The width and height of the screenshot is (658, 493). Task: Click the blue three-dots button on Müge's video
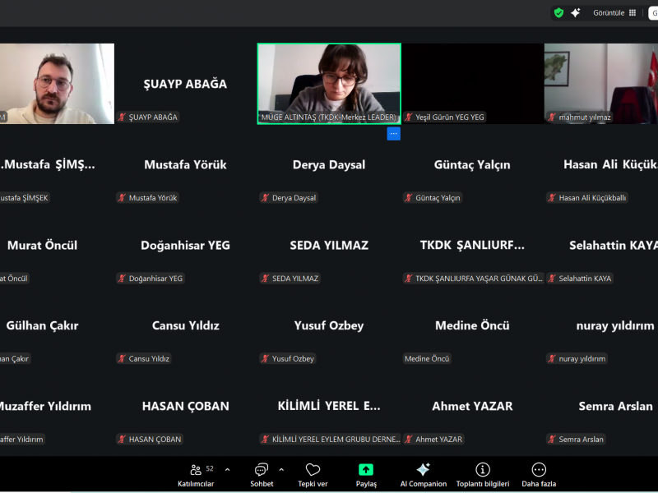393,133
